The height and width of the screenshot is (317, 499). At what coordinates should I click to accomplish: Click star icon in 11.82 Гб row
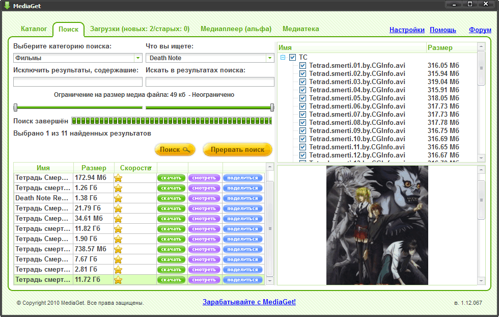coord(118,229)
